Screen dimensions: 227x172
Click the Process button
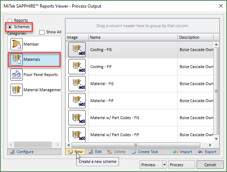coord(181,165)
